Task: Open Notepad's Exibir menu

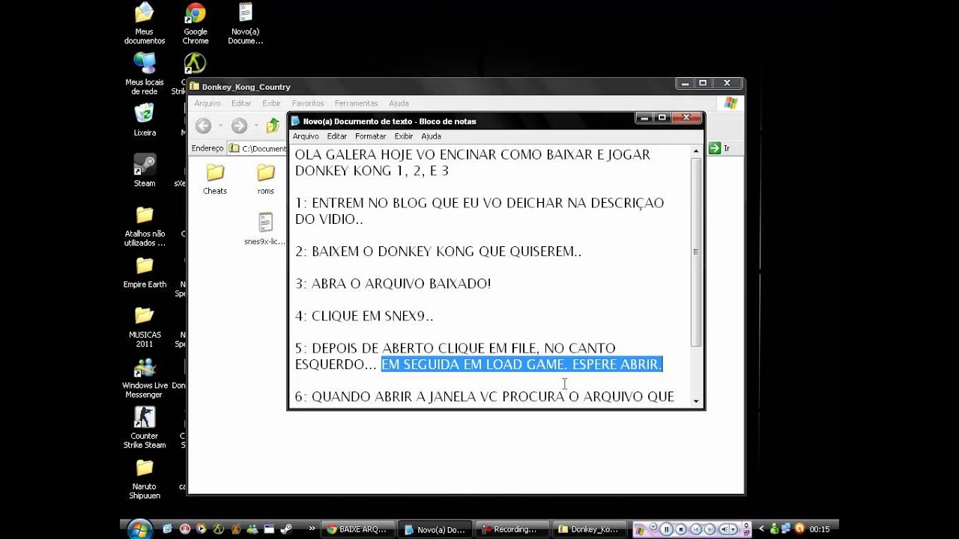Action: click(404, 136)
